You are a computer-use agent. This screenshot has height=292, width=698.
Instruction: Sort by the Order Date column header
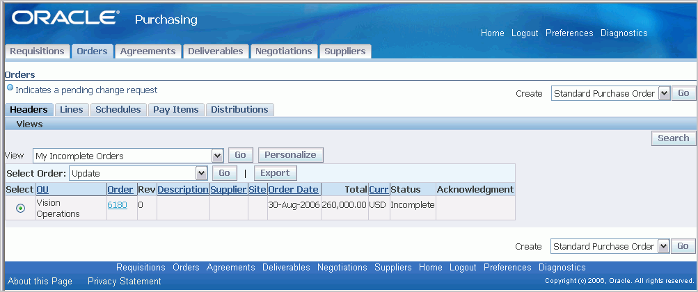(294, 190)
